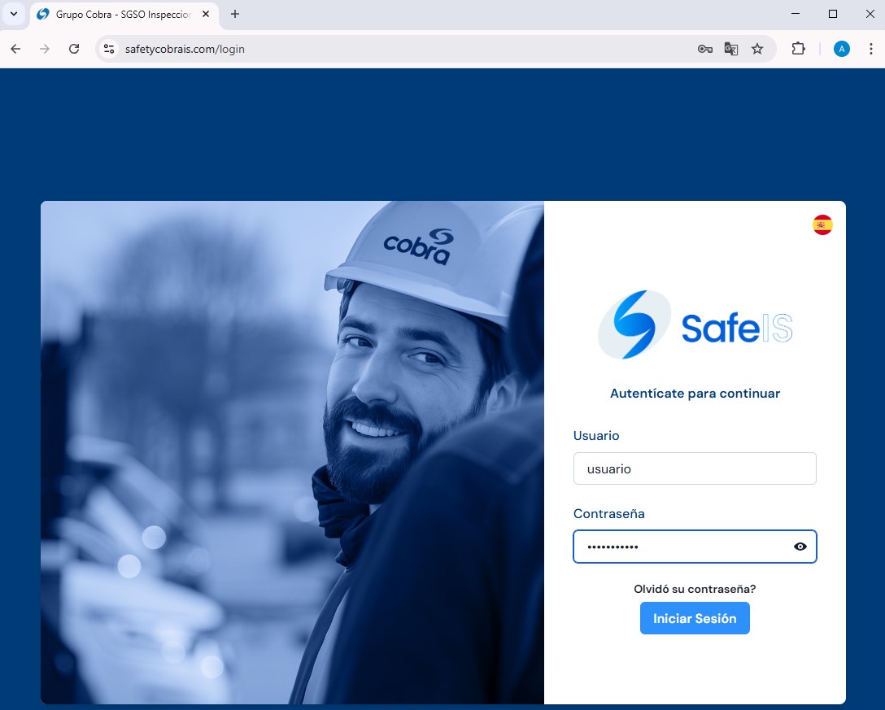Close the Grupo Cobra tab
This screenshot has width=885, height=710.
(x=206, y=14)
